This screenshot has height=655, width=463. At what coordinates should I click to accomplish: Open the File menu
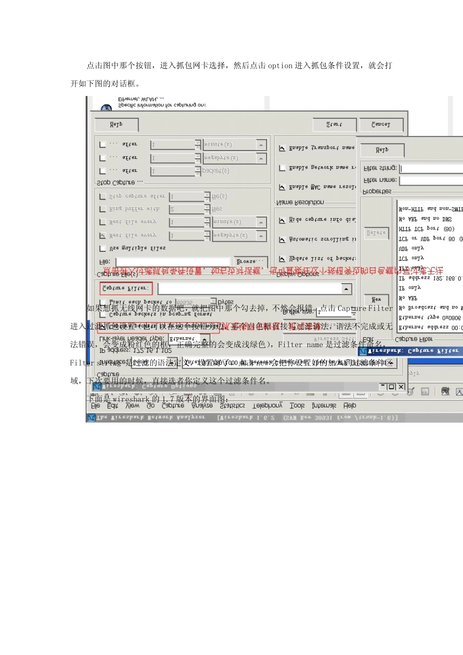pos(96,406)
